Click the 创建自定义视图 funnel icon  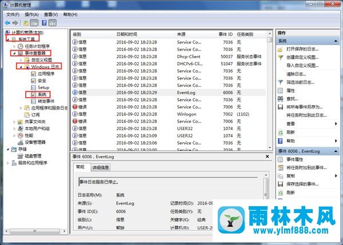coord(281,58)
